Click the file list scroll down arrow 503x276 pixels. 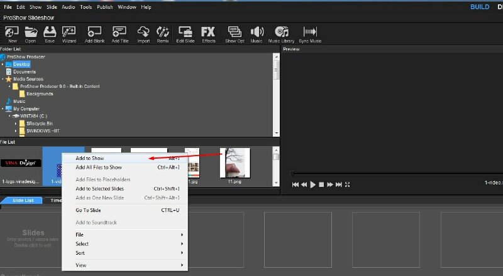coord(276,183)
